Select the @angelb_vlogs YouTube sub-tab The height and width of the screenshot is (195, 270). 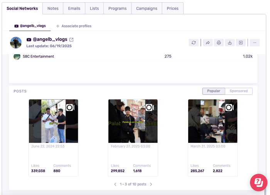click(30, 26)
